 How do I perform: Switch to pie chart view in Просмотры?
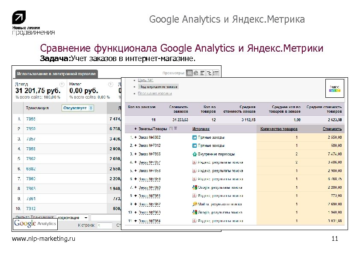pyautogui.click(x=196, y=73)
